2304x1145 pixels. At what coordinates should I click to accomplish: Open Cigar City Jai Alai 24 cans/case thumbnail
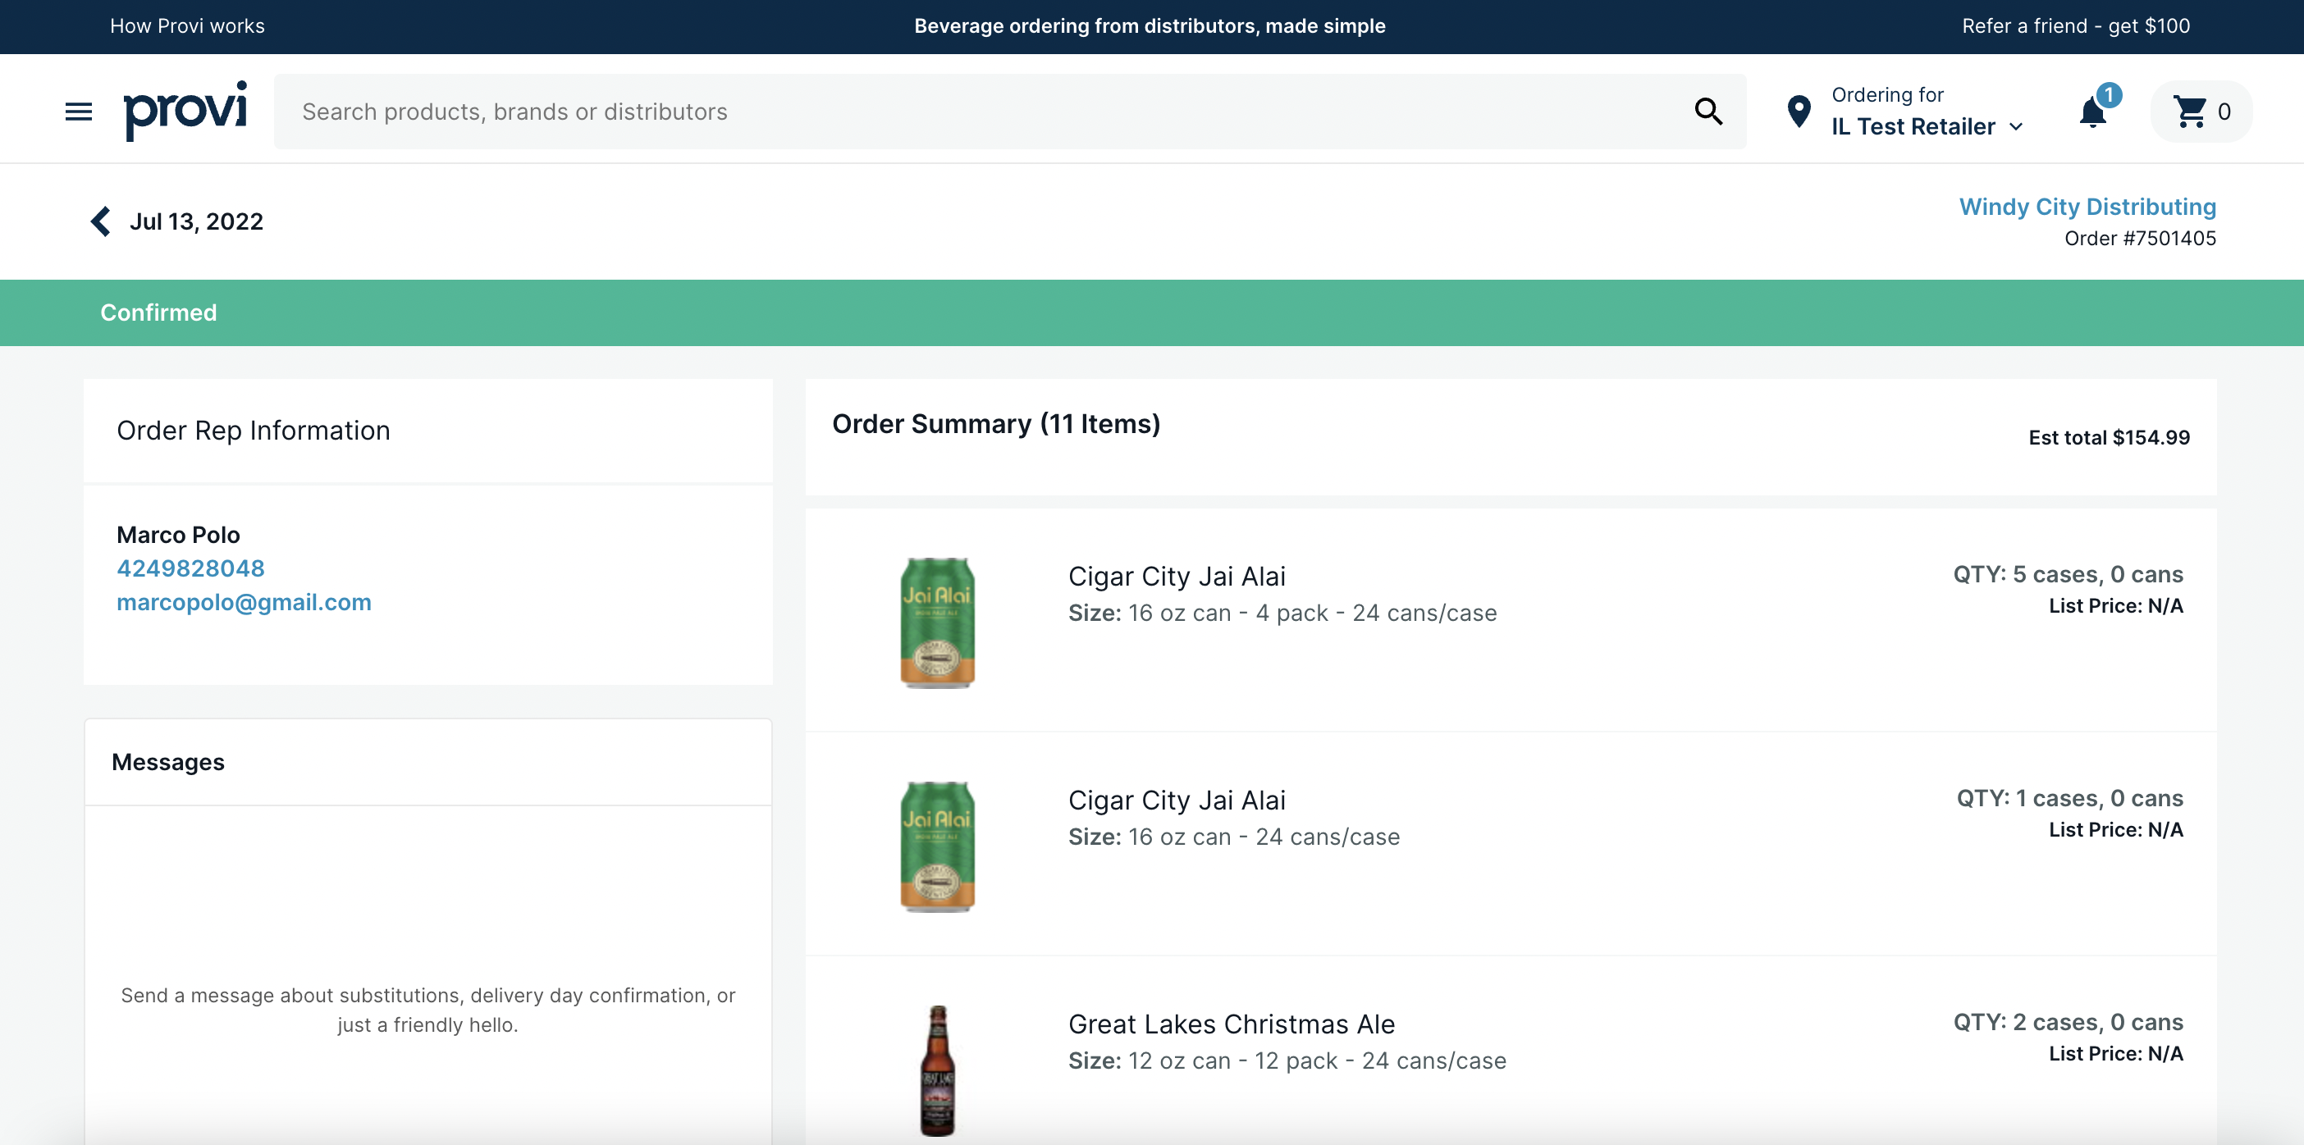point(937,846)
